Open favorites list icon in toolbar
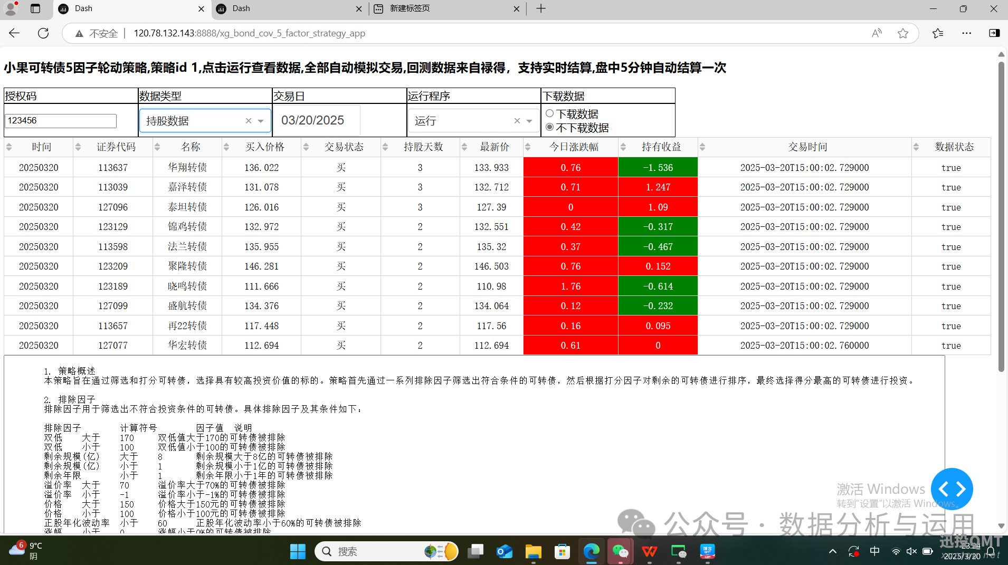Screen dimensions: 1008x565 point(938,33)
